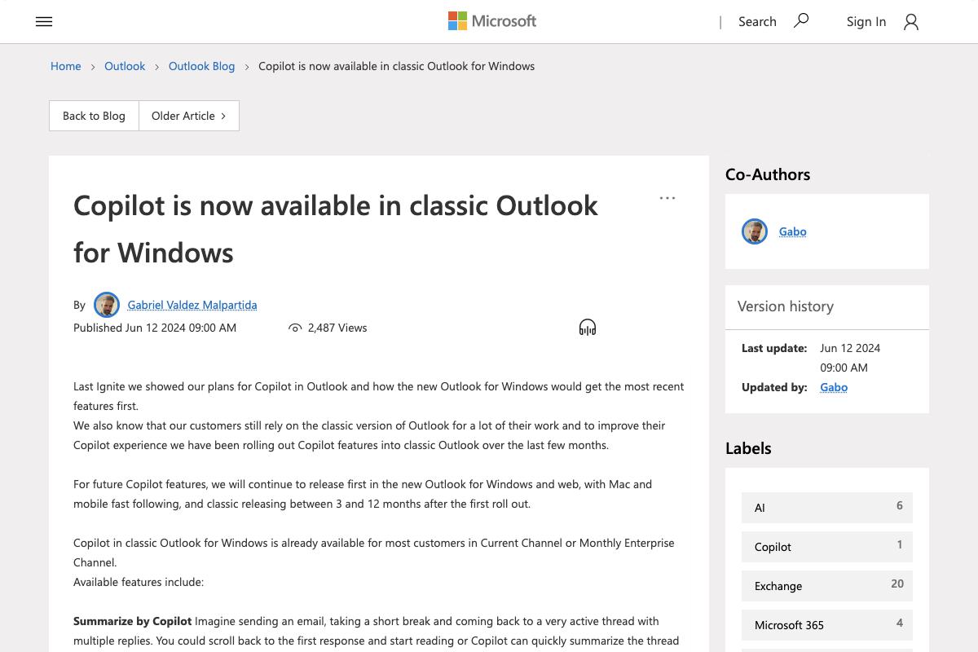Select the Microsoft 365 label

(x=827, y=625)
